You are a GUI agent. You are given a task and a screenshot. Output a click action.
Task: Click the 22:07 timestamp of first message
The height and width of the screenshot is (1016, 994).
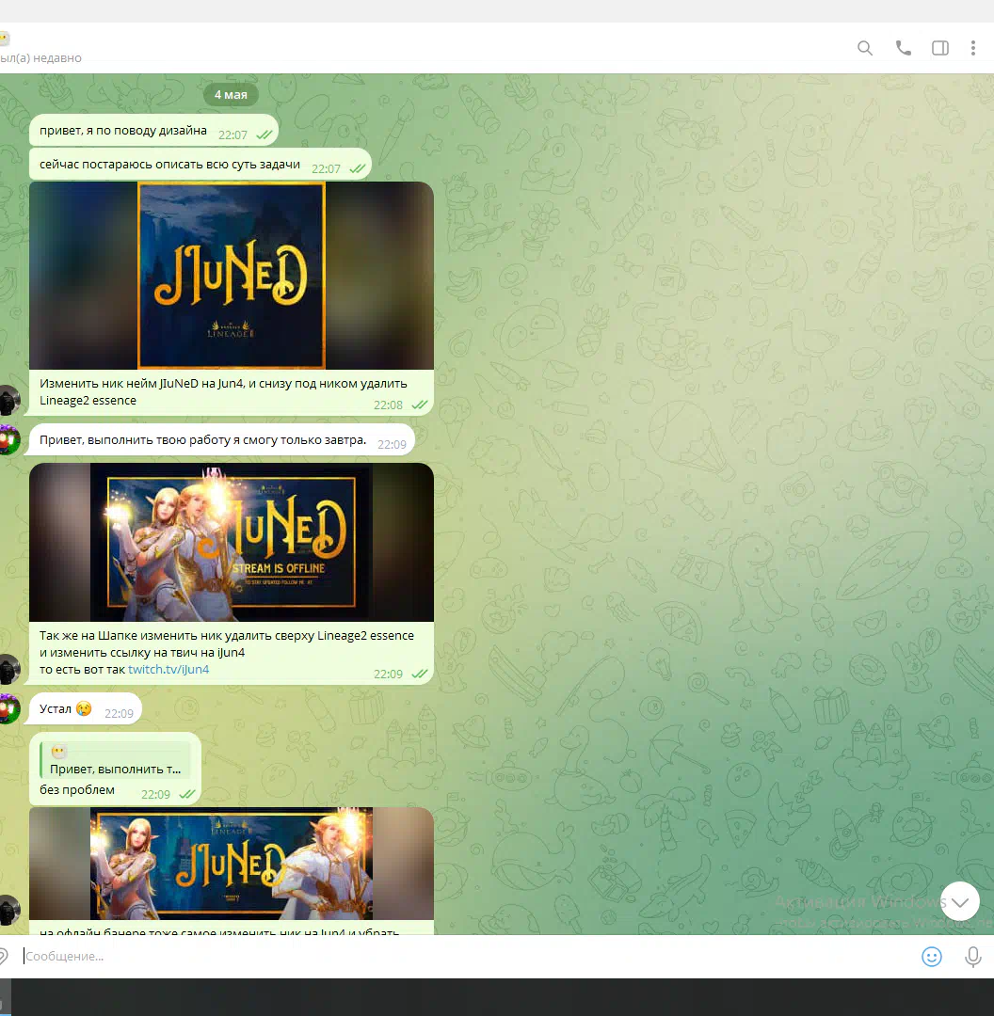[x=232, y=135]
